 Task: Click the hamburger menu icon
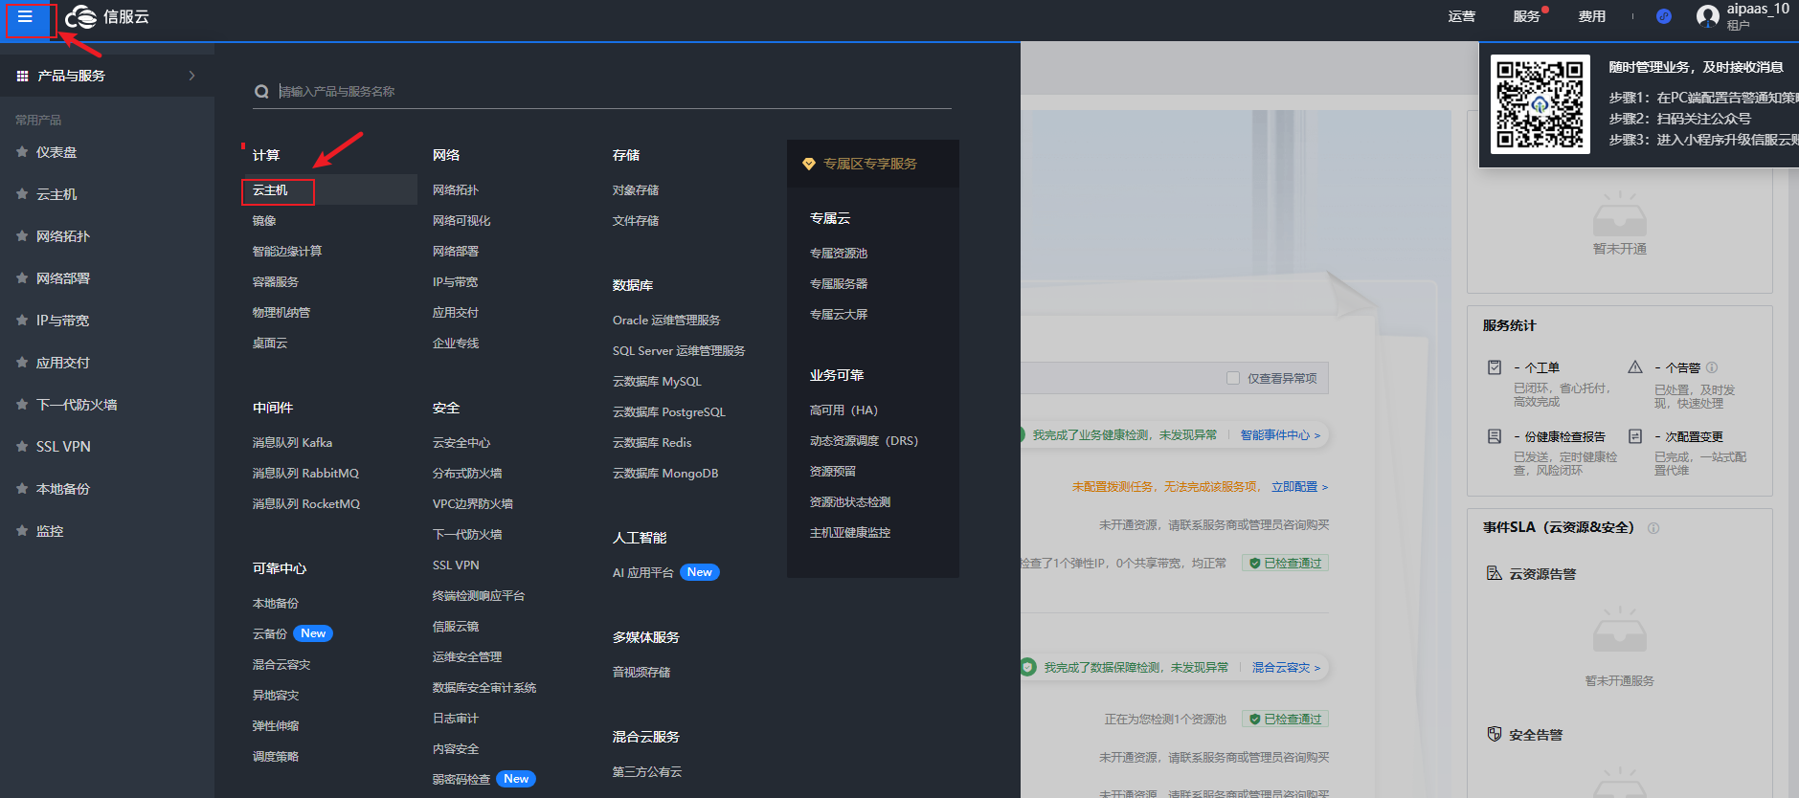25,17
